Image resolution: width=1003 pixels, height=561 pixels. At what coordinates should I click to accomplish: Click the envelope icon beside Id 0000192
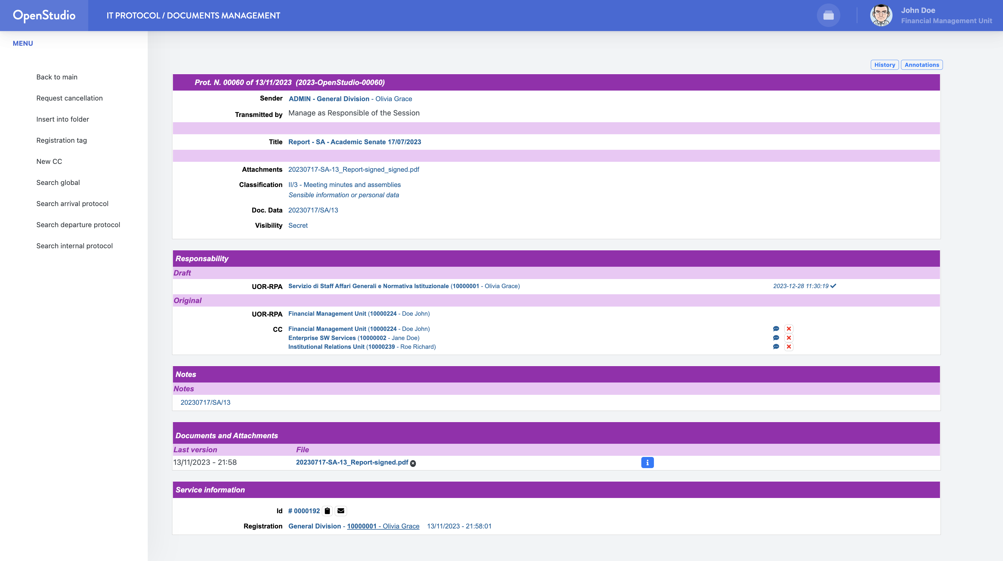click(x=341, y=511)
